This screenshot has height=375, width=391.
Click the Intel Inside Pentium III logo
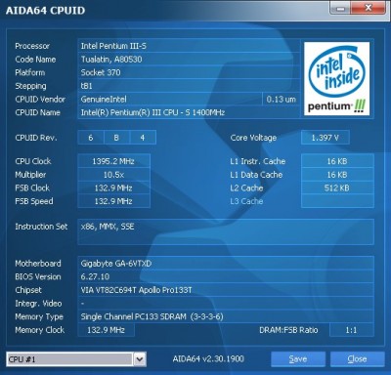click(x=337, y=78)
